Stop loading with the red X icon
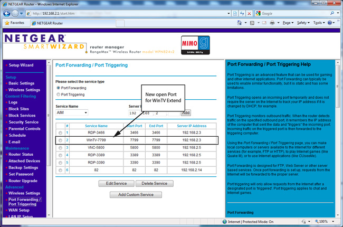This screenshot has width=343, height=227. click(249, 14)
